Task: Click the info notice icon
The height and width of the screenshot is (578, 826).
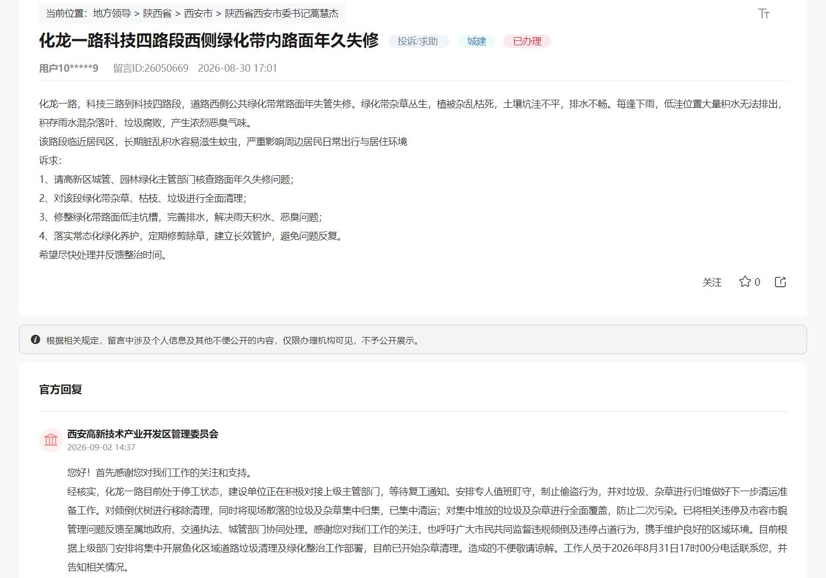Action: point(36,340)
